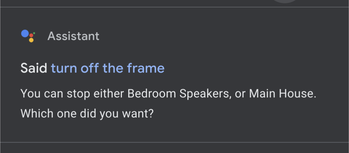Click the "Which one did you want?" line
The image size is (349, 153).
[87, 114]
